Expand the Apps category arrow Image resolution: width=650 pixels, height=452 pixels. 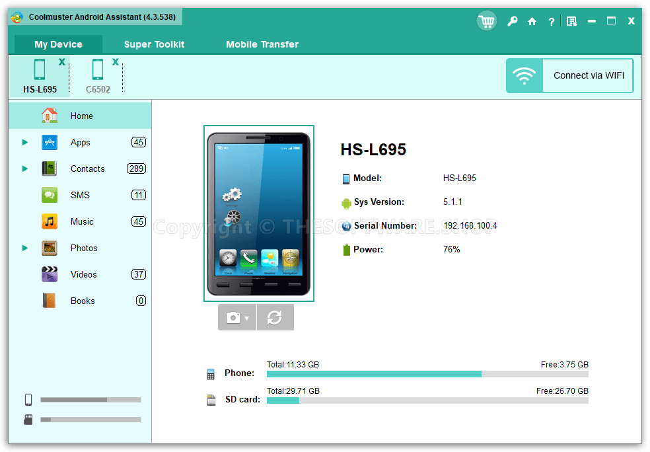pyautogui.click(x=25, y=142)
